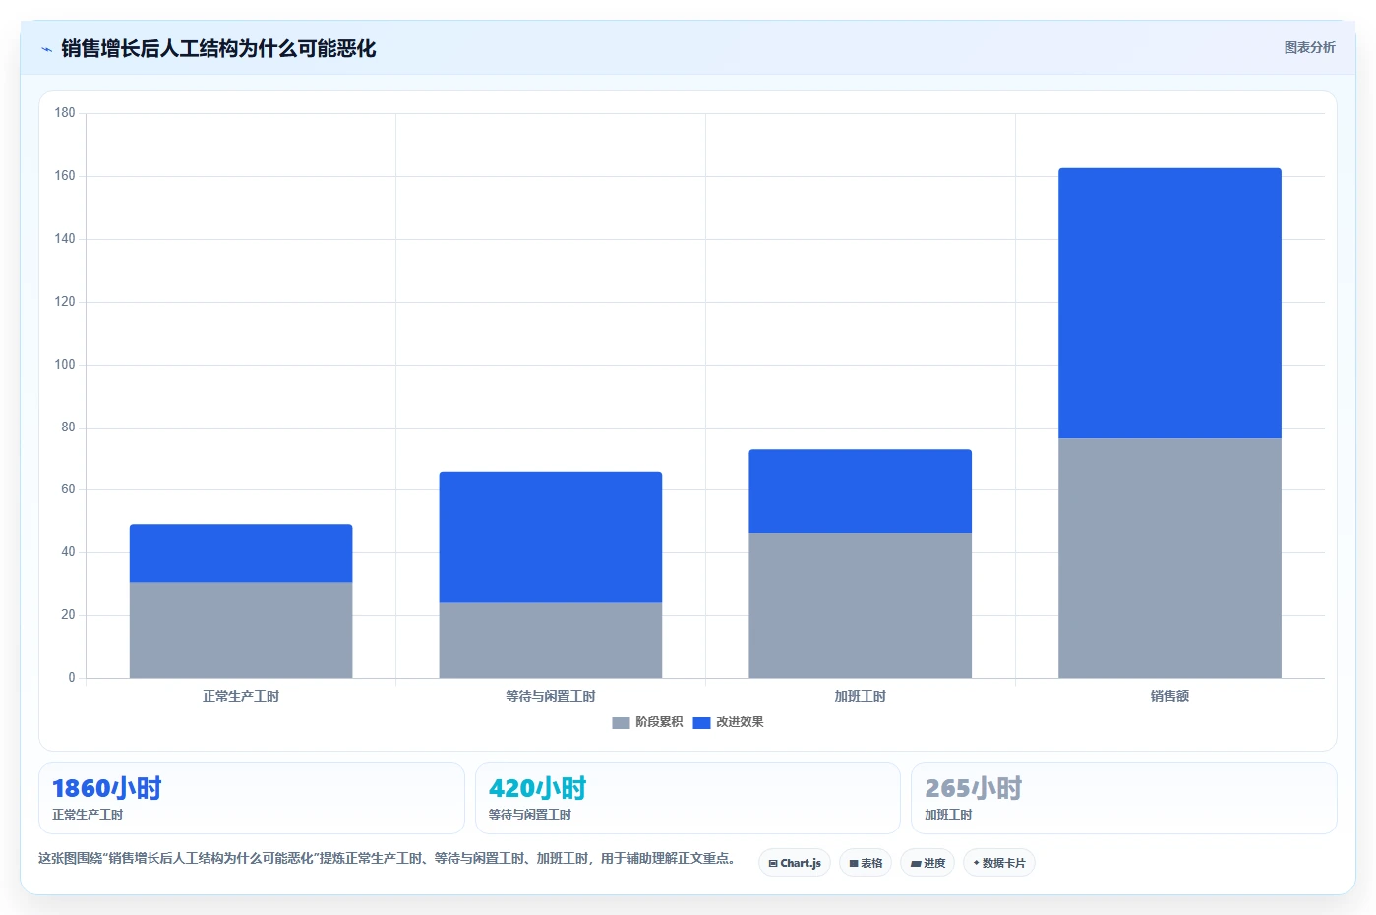Click the 图表分析 label in the header
The width and height of the screenshot is (1376, 915).
[1309, 47]
